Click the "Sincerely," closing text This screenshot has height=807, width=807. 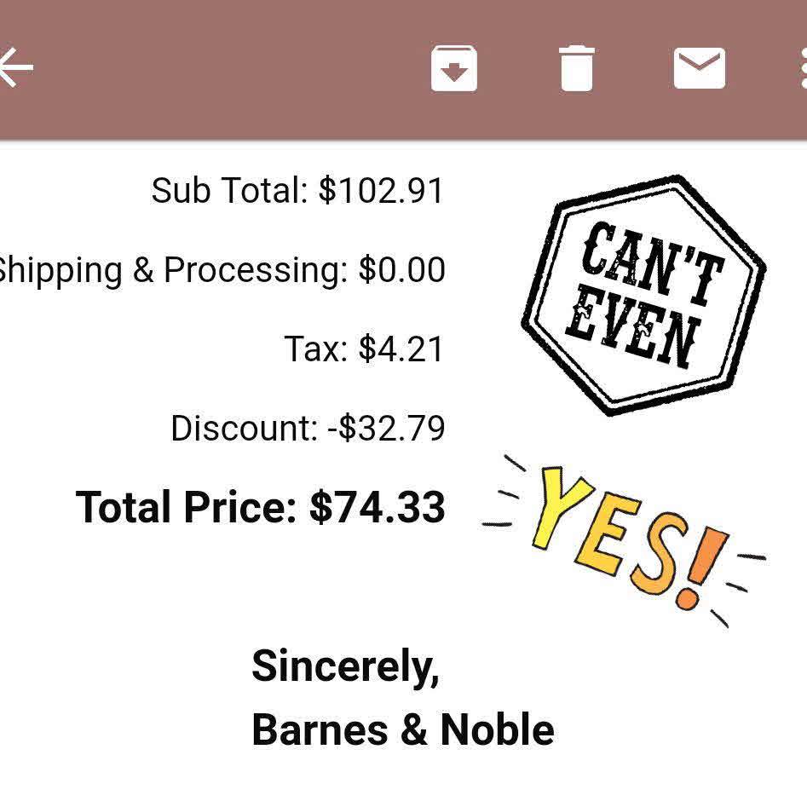tap(345, 666)
